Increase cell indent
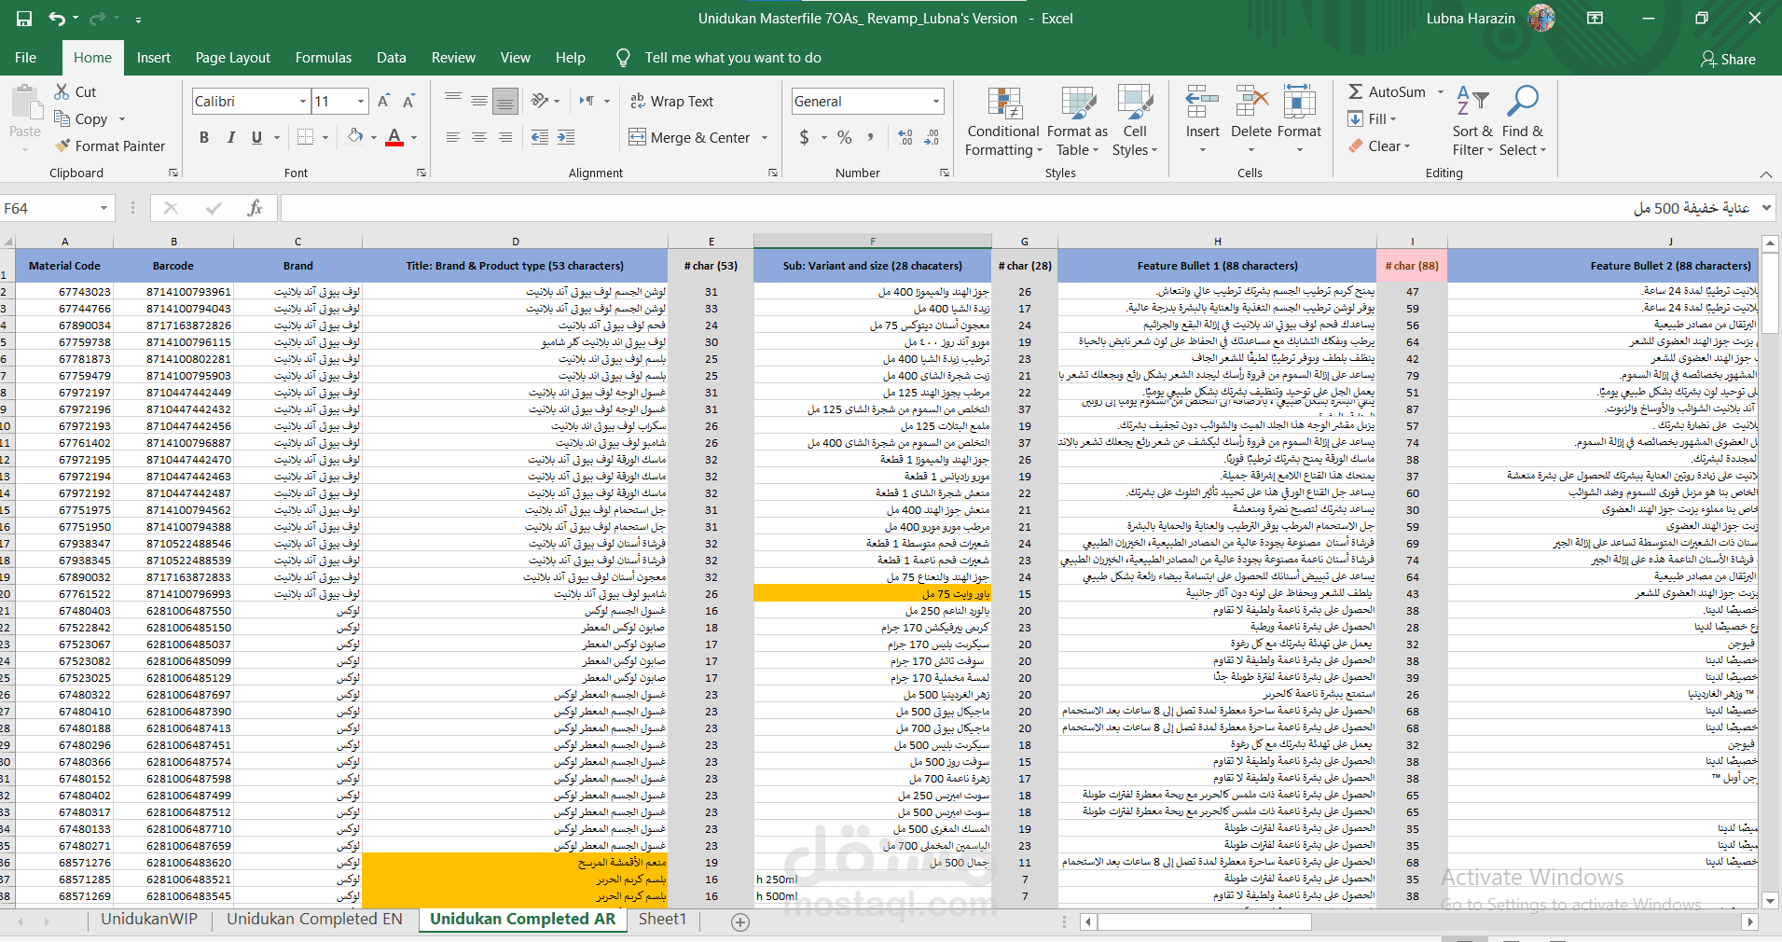Screen dimensions: 1782x942 tap(566, 137)
